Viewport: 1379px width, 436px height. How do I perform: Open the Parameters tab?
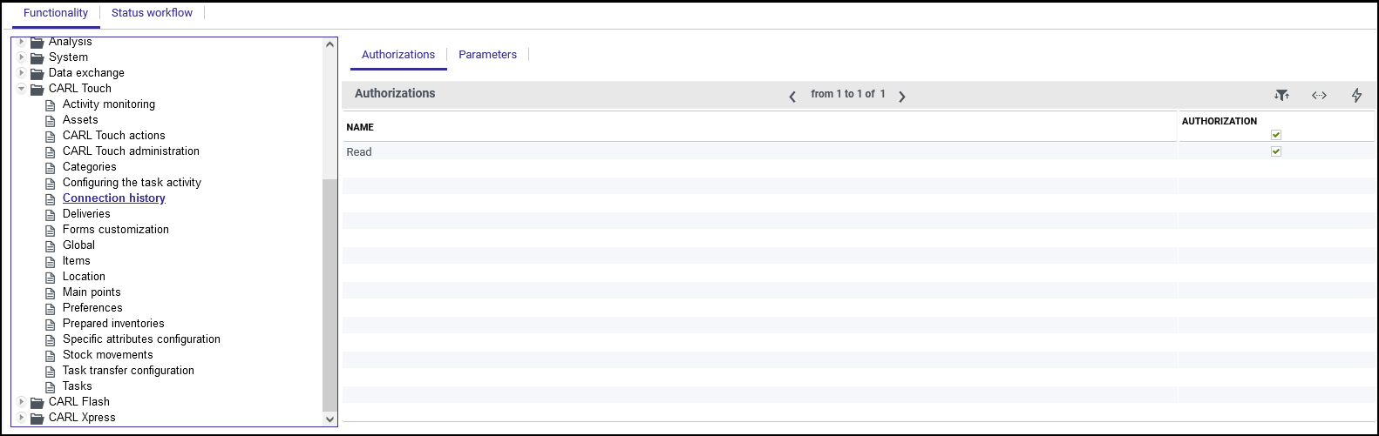click(487, 55)
